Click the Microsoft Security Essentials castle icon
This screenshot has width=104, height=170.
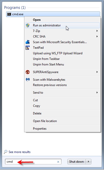28,42
